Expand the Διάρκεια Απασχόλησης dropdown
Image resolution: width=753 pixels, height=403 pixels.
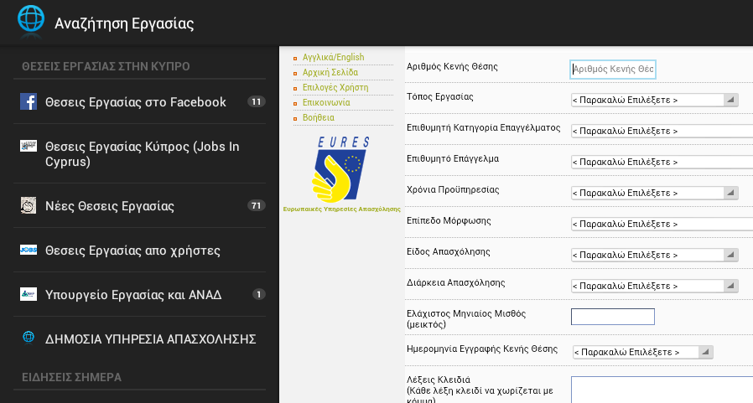(655, 286)
